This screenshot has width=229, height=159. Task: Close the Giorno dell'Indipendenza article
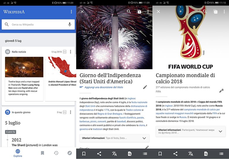point(82,11)
